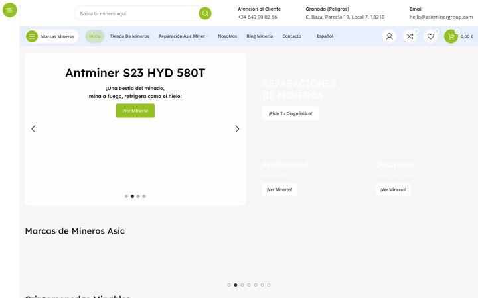The image size is (478, 298).
Task: Click the ¡Pide Tu Diagnóstico! button
Action: pyautogui.click(x=290, y=113)
